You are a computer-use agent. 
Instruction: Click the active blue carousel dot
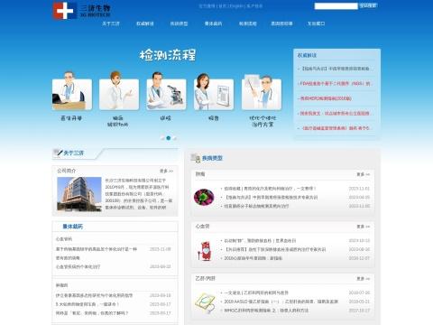click(x=169, y=138)
